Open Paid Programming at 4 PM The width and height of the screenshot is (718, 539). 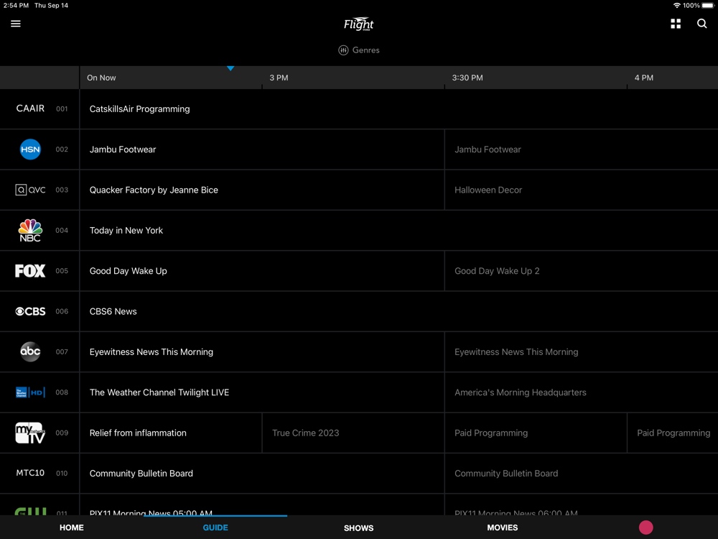point(673,433)
